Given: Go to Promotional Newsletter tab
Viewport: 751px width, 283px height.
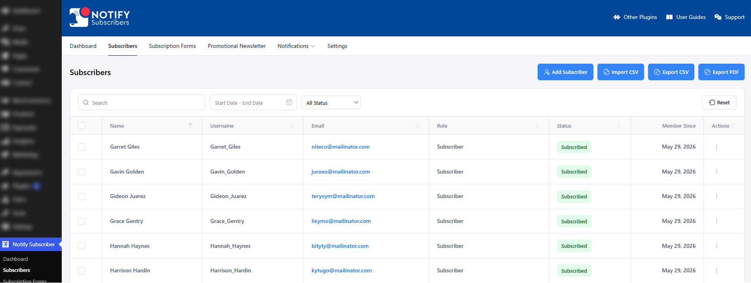Looking at the screenshot, I should tap(237, 46).
